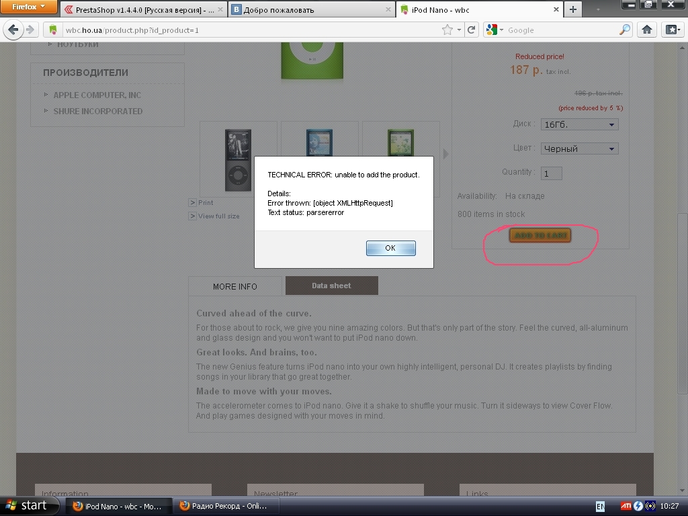Close the PrestaShop v1.4.4.0 tab
Screen dimensions: 688x516
(x=220, y=9)
